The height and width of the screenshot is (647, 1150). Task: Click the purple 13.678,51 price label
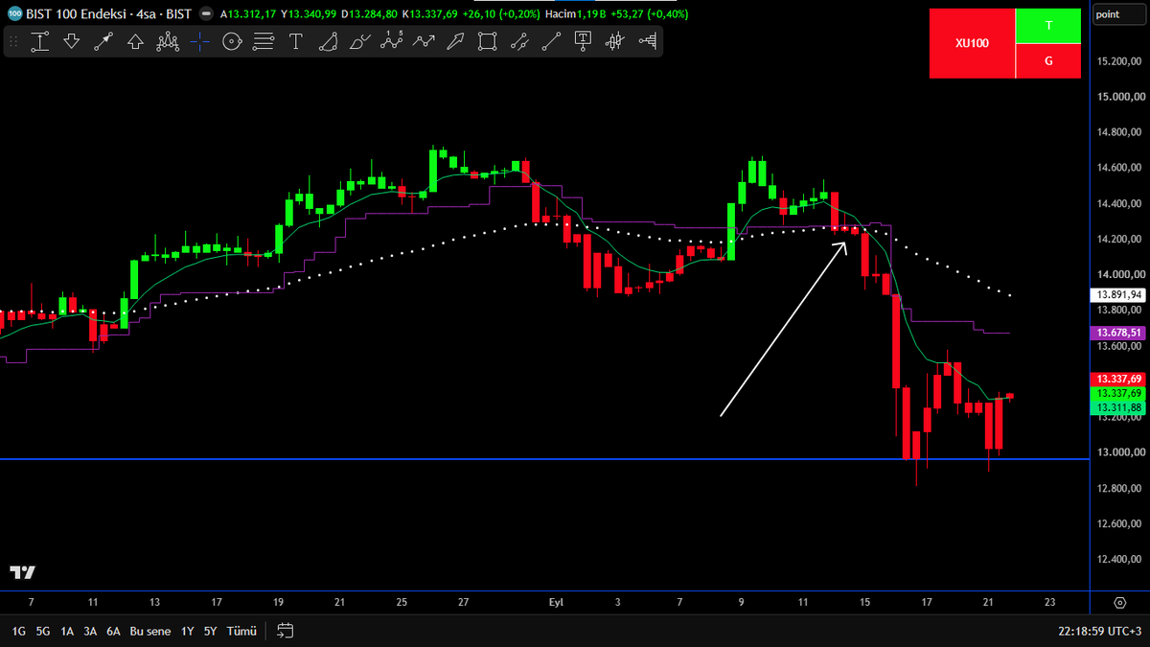1117,333
